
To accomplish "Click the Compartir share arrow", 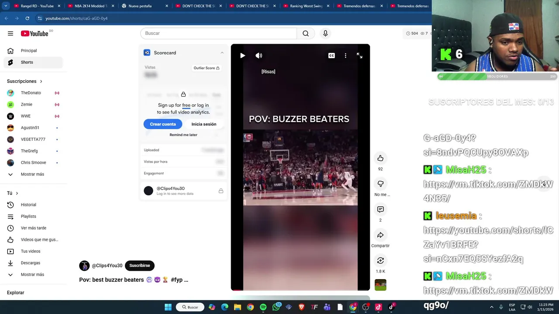I will click(380, 235).
